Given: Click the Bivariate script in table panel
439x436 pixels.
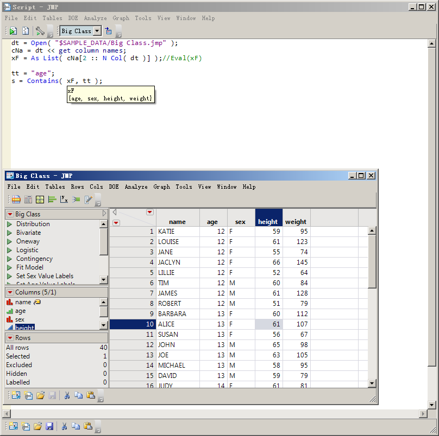Looking at the screenshot, I should [x=28, y=233].
